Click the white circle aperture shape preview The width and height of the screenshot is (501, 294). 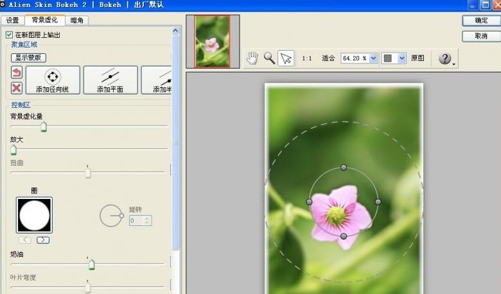pyautogui.click(x=34, y=216)
